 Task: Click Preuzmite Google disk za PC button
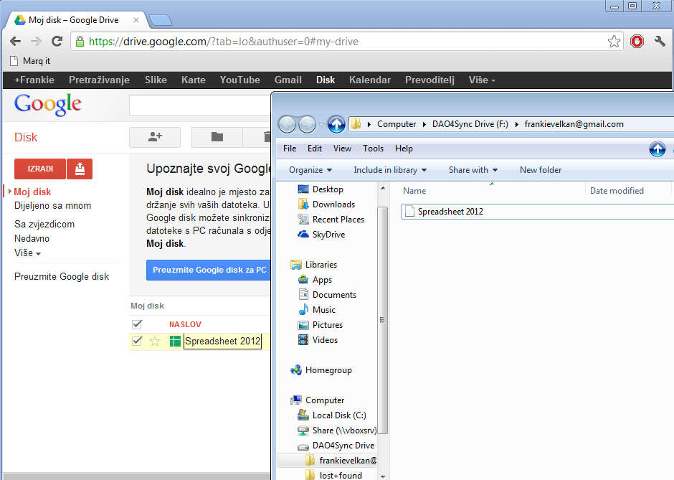click(209, 270)
